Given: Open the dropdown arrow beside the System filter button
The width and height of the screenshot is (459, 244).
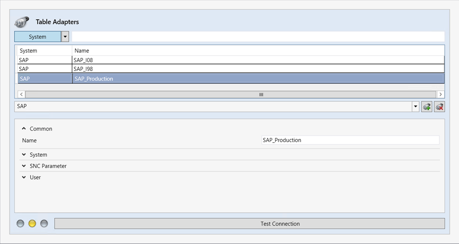Looking at the screenshot, I should tap(65, 37).
